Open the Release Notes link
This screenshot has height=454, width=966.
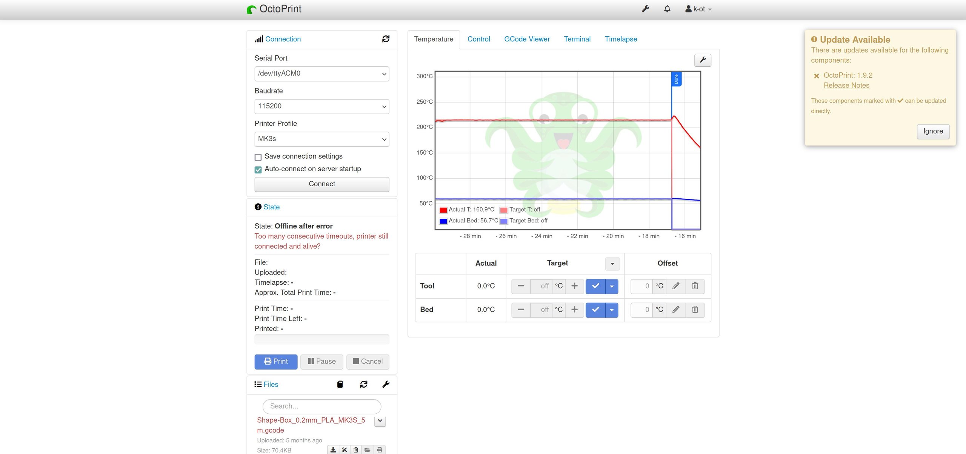pyautogui.click(x=846, y=85)
